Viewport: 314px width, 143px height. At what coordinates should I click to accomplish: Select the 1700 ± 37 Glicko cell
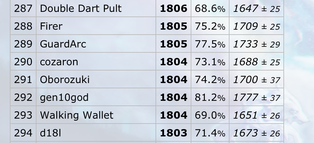pos(256,79)
